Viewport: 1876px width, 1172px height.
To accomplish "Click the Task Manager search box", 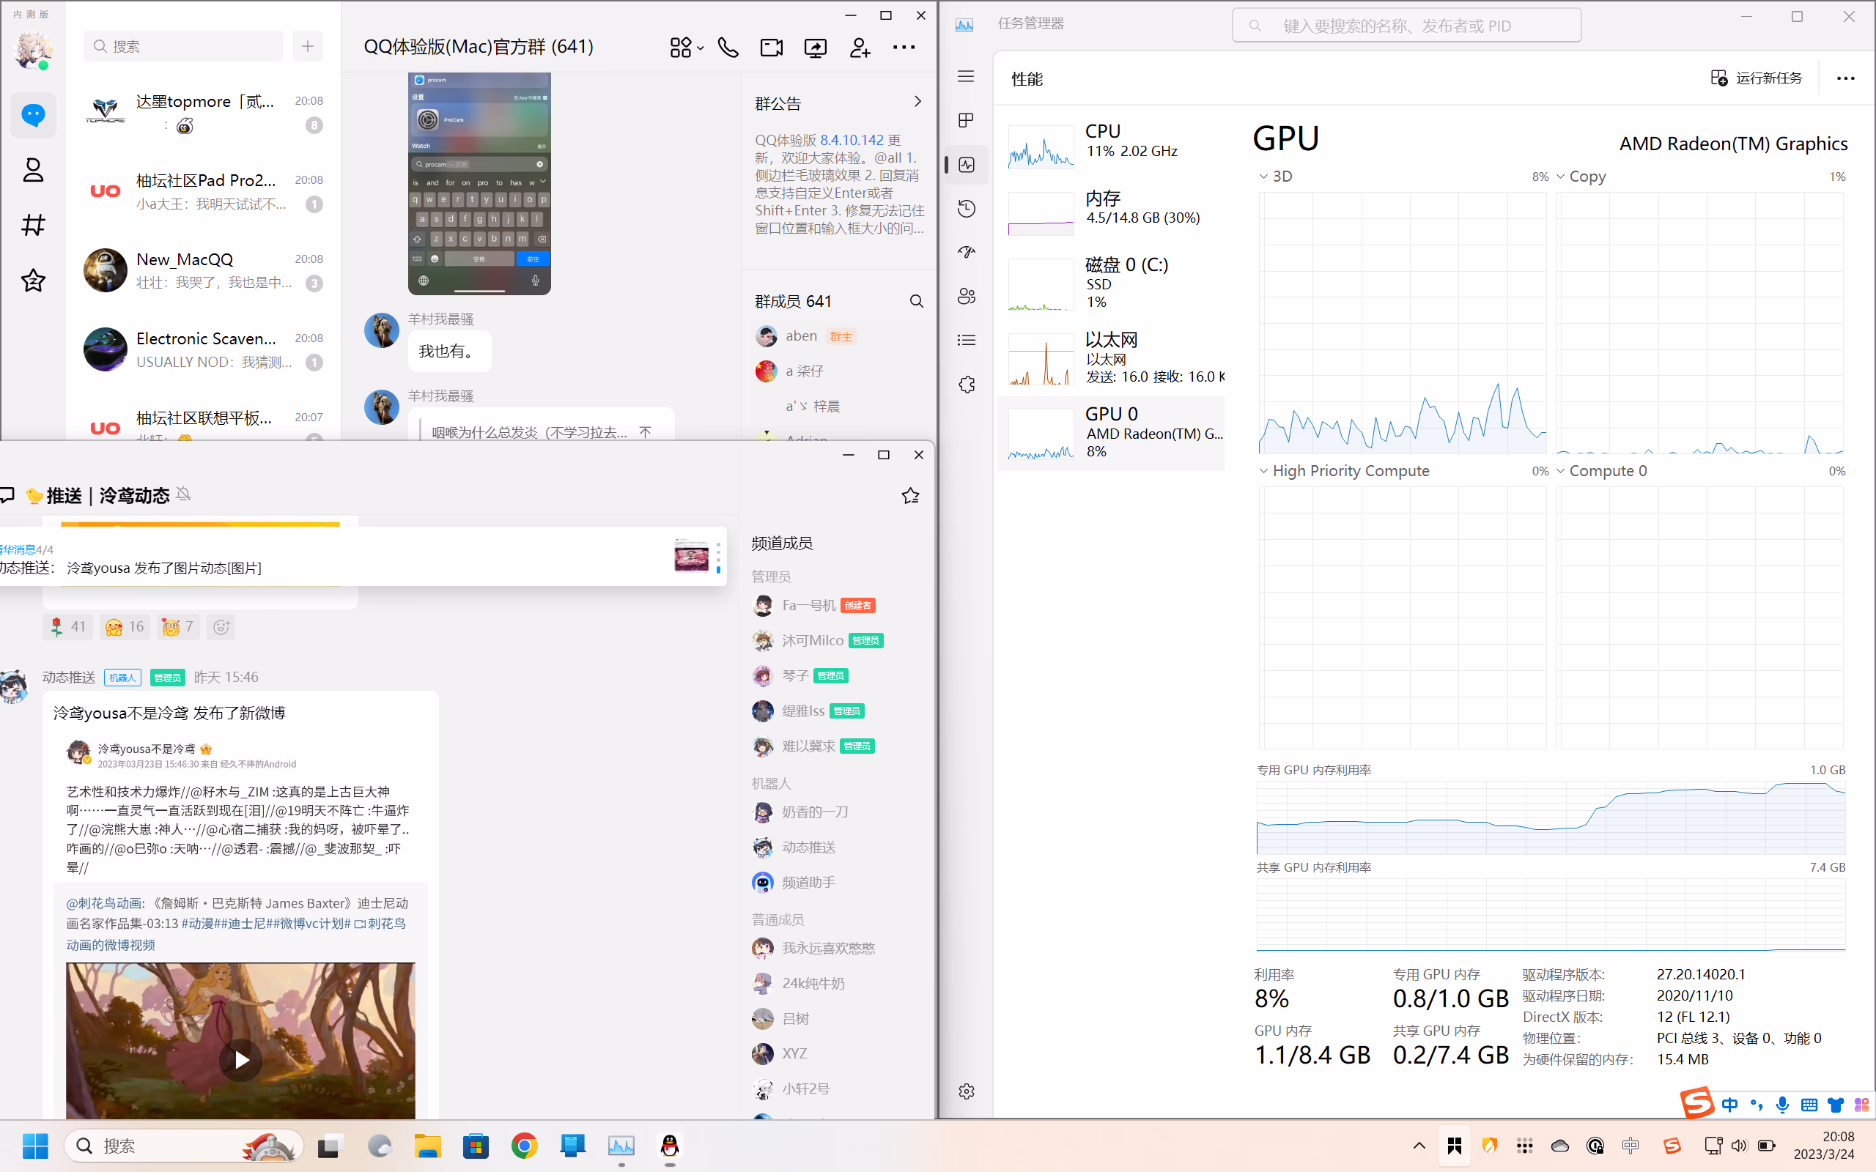I will pos(1407,26).
